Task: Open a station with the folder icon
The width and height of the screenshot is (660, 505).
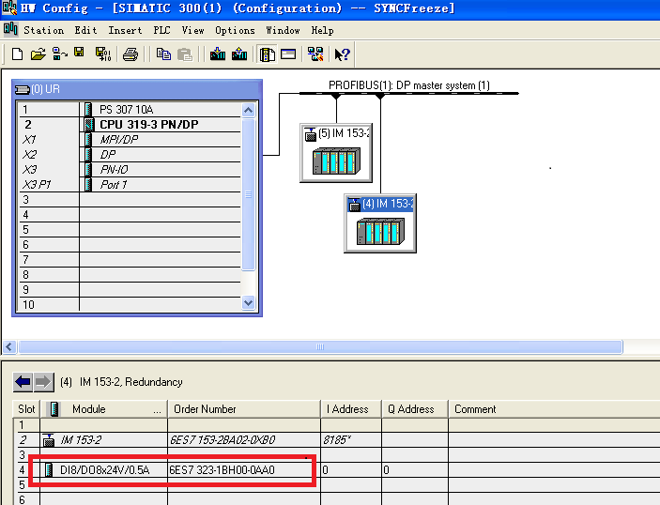Action: point(38,54)
